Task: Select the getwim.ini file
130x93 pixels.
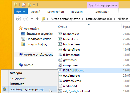Action: click(x=70, y=60)
